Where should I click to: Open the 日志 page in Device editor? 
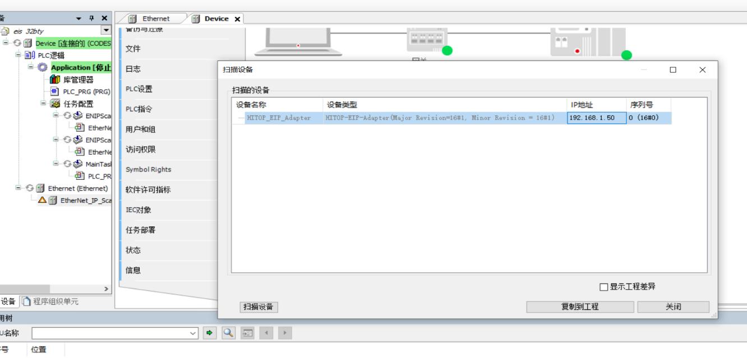coord(133,69)
